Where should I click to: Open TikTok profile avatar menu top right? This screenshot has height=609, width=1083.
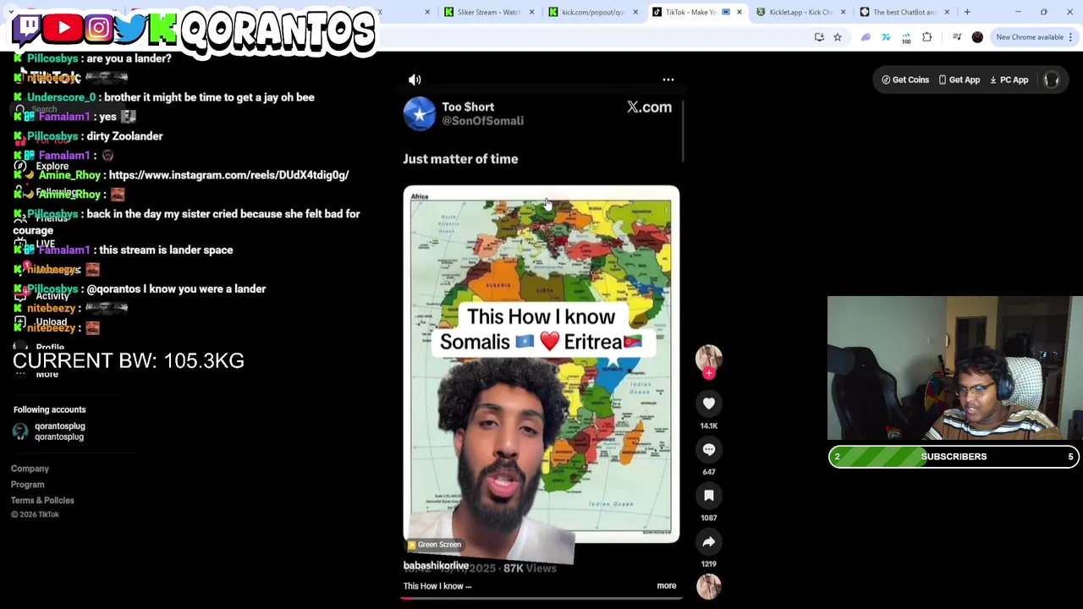(1052, 80)
